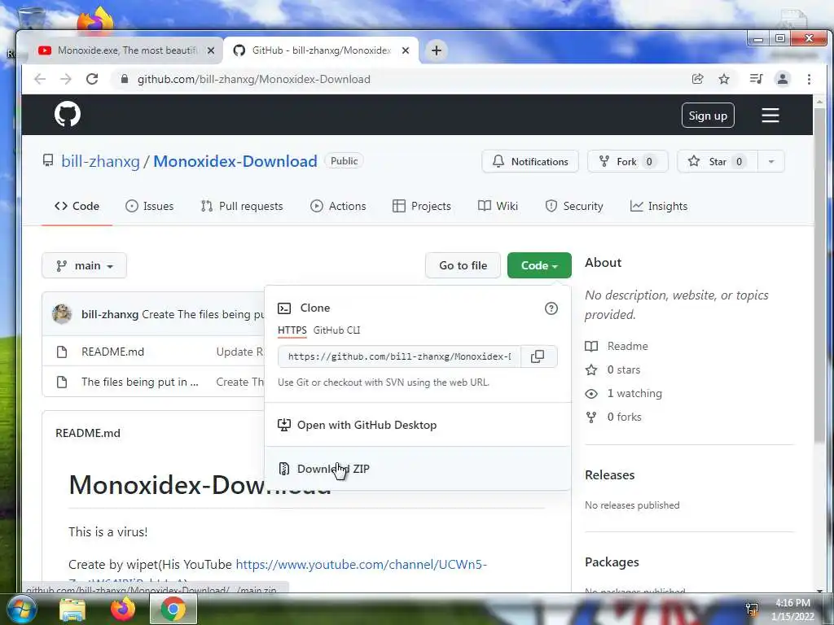The height and width of the screenshot is (625, 834).
Task: Open a new browser tab
Action: 437,50
